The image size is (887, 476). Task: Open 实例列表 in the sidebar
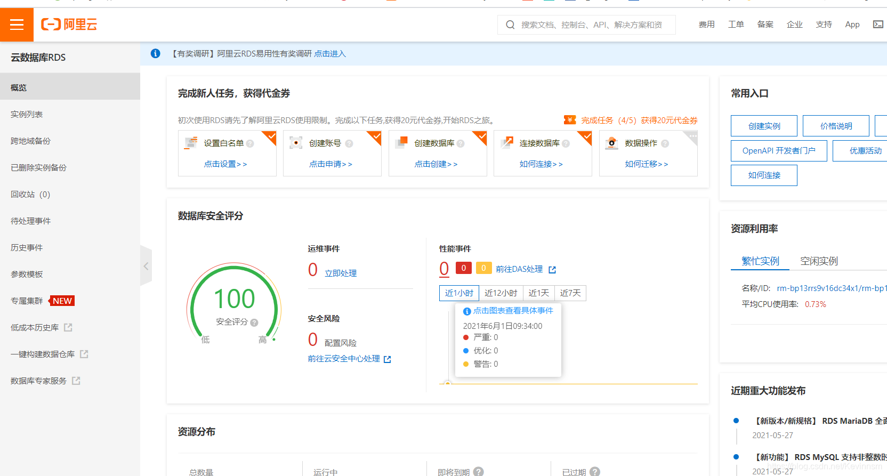(70, 114)
